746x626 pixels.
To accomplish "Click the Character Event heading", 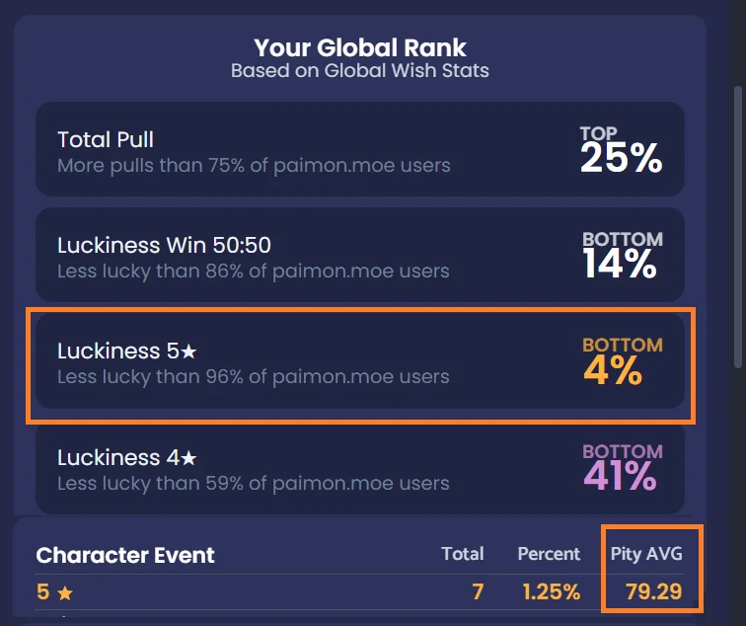I will tap(125, 555).
